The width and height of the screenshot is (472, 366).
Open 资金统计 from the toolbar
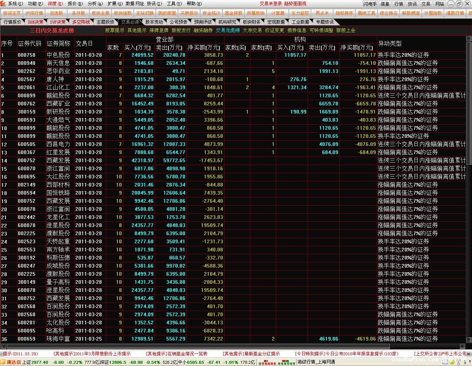212,13
